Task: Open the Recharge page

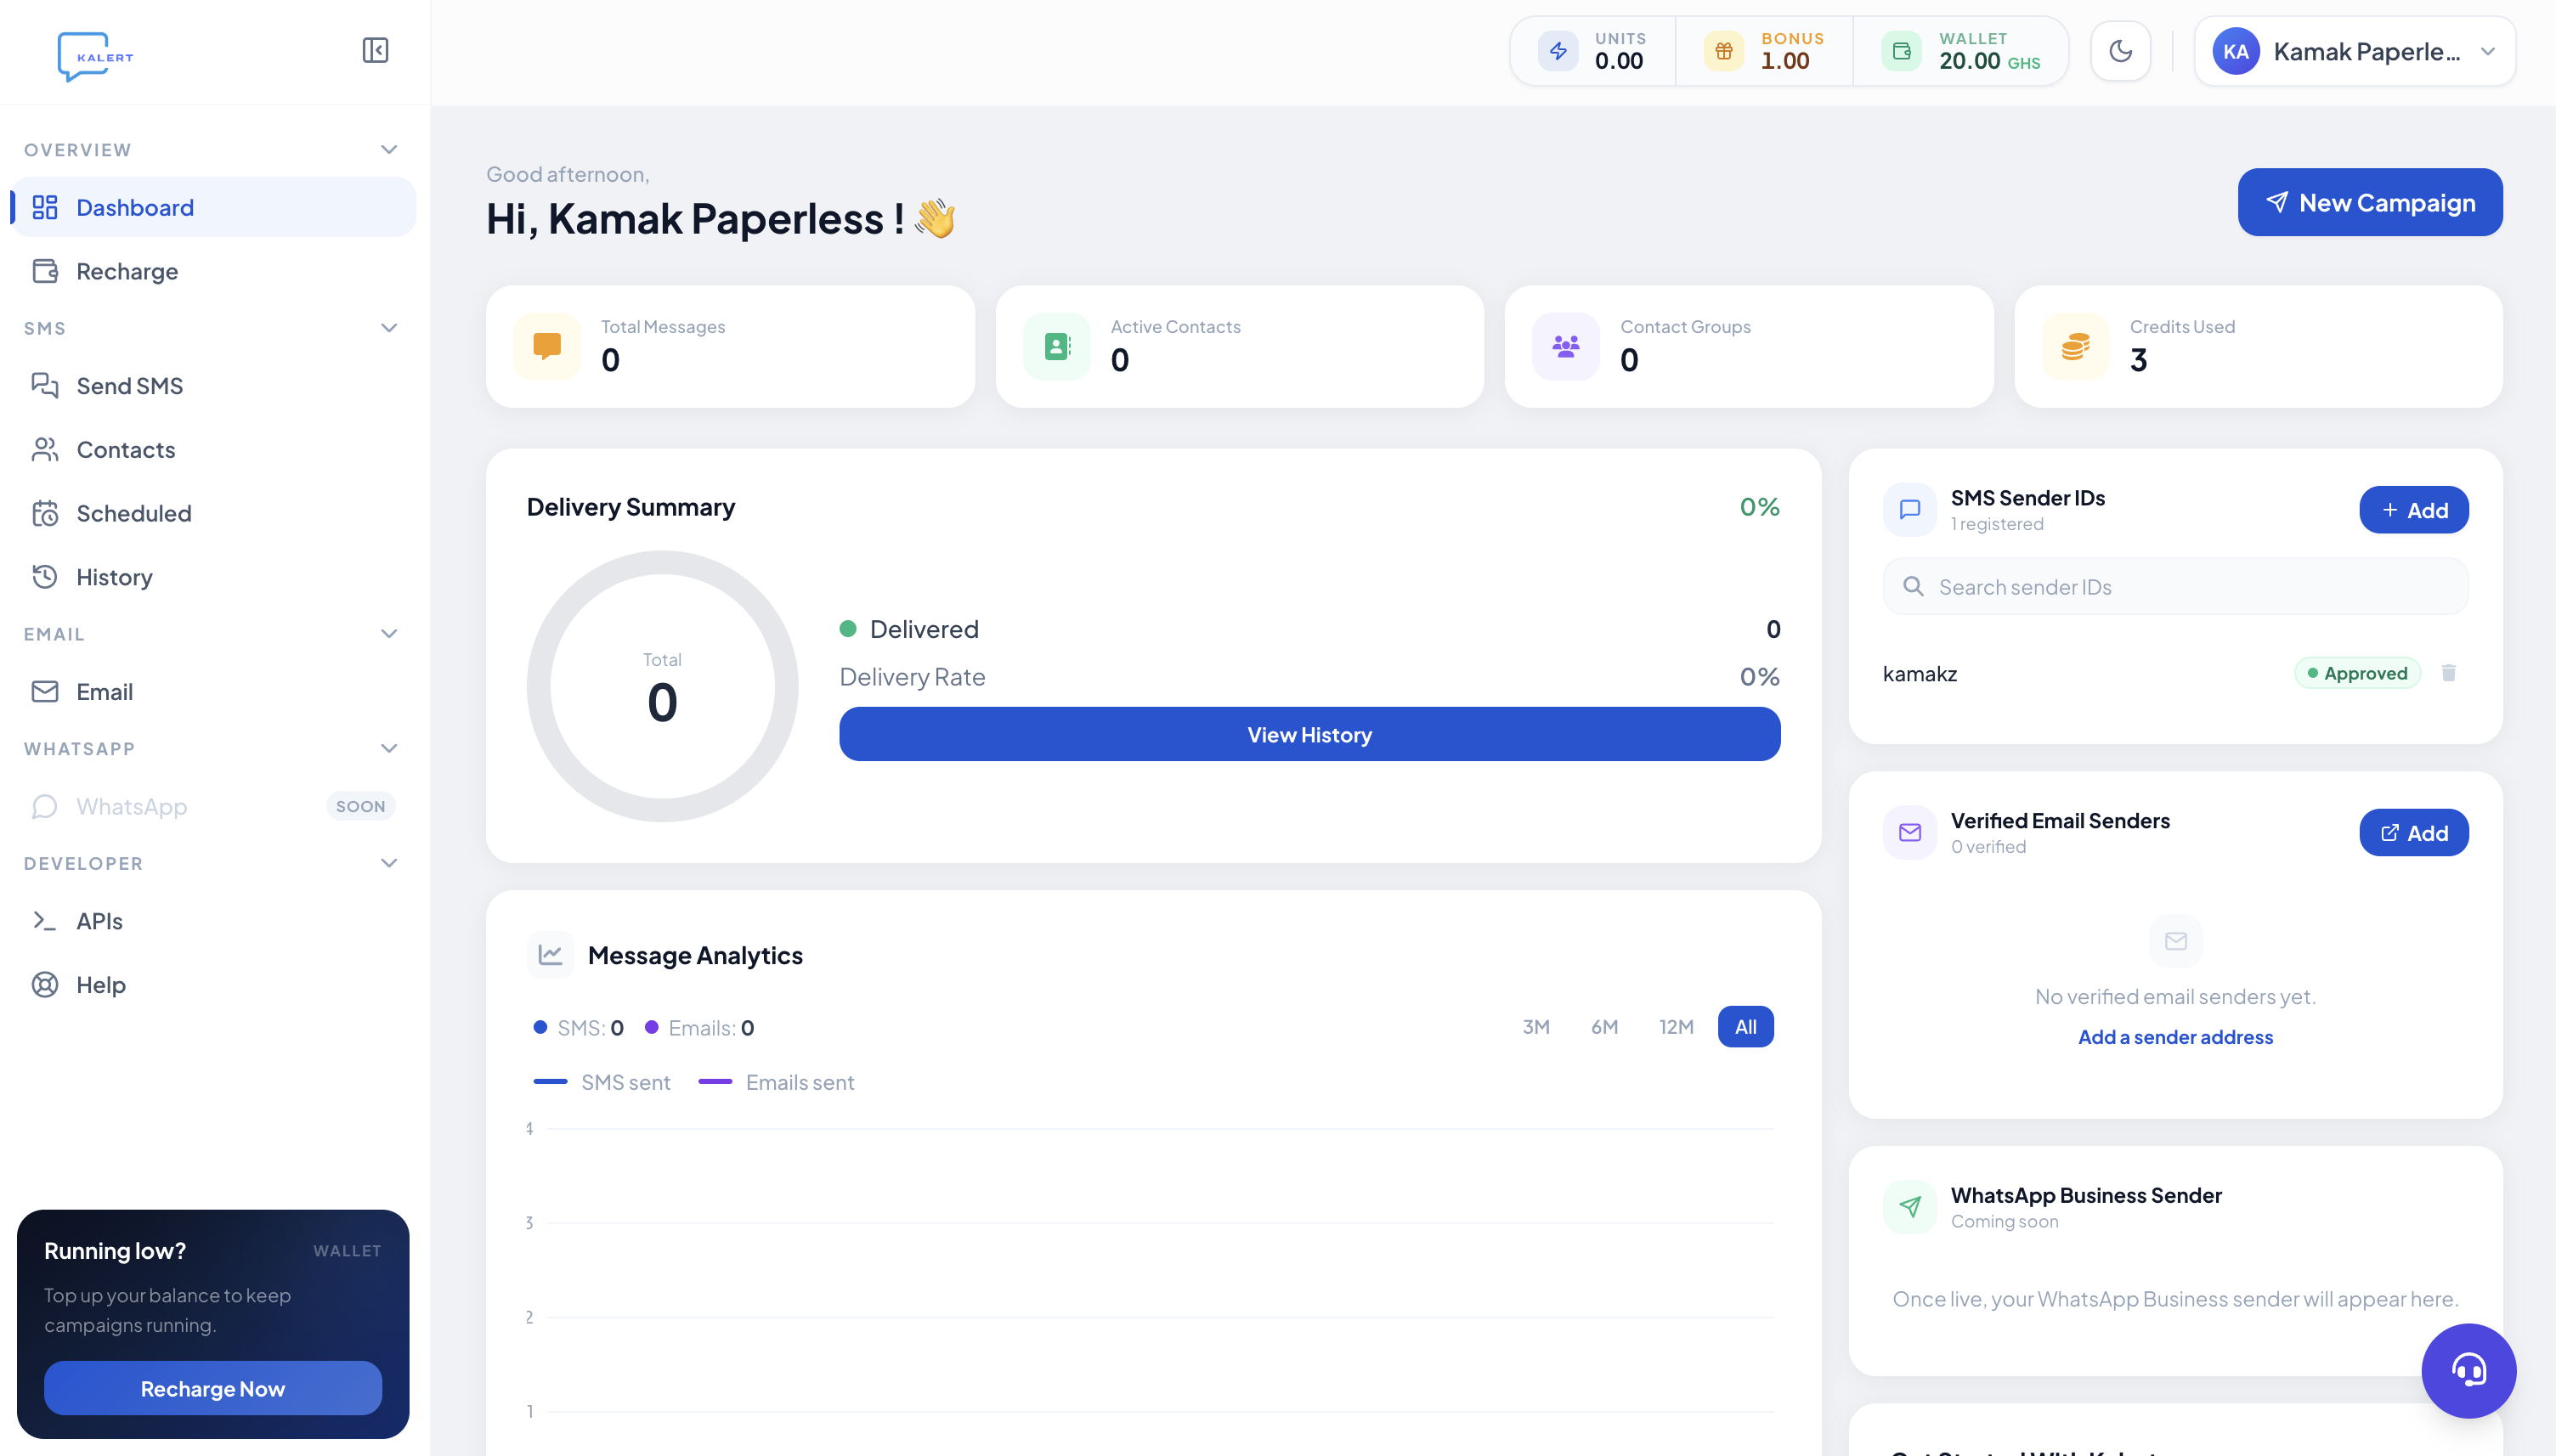Action: tap(213, 271)
